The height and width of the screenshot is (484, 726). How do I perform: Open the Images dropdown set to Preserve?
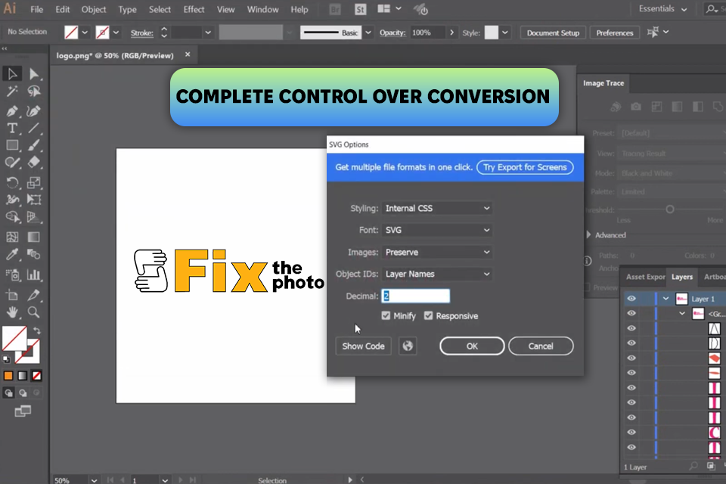pyautogui.click(x=436, y=253)
